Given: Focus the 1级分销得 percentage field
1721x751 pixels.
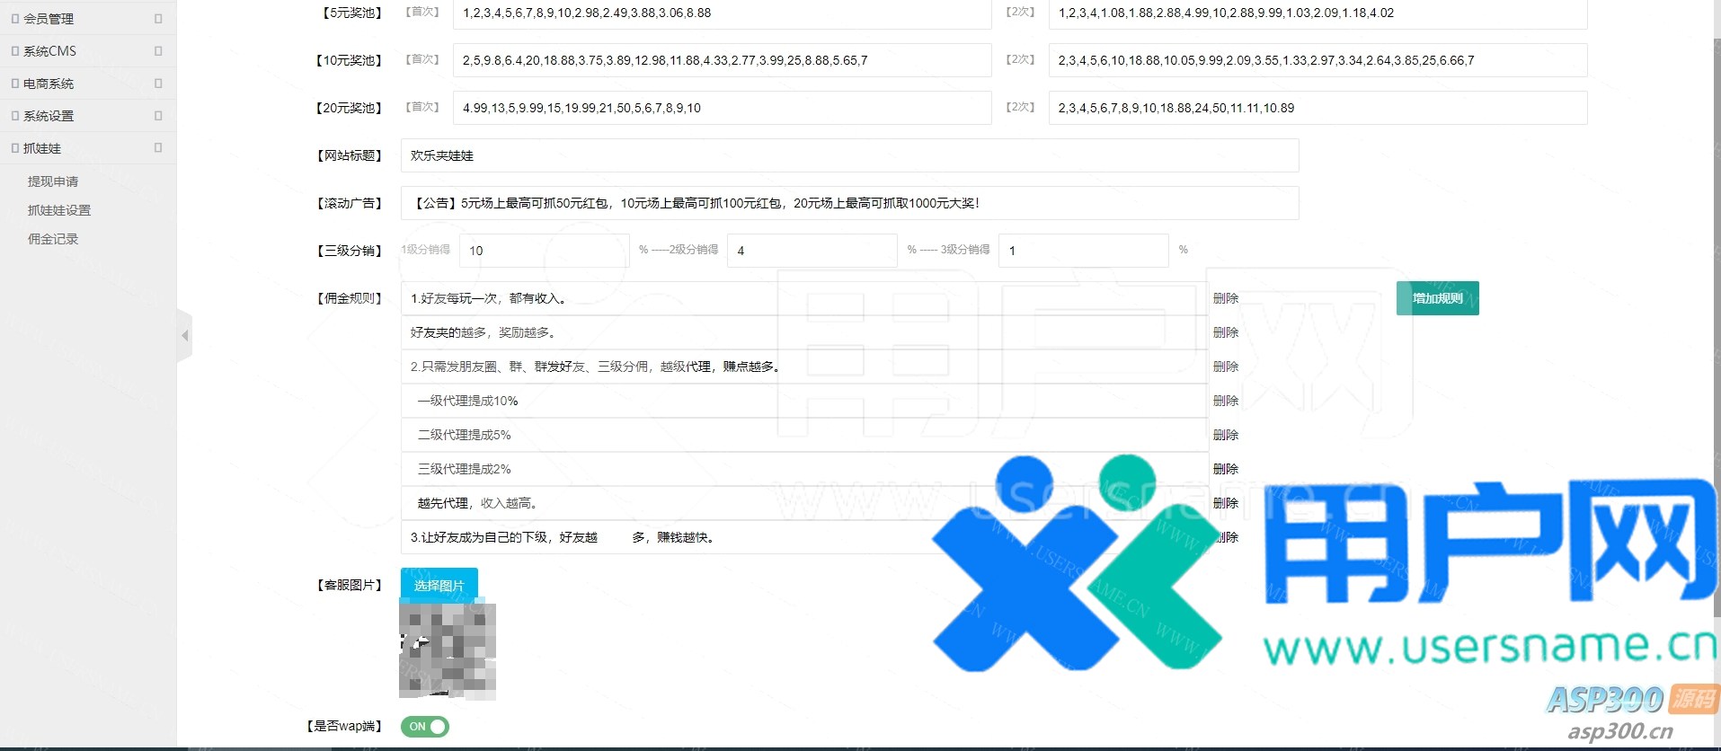Looking at the screenshot, I should point(544,251).
